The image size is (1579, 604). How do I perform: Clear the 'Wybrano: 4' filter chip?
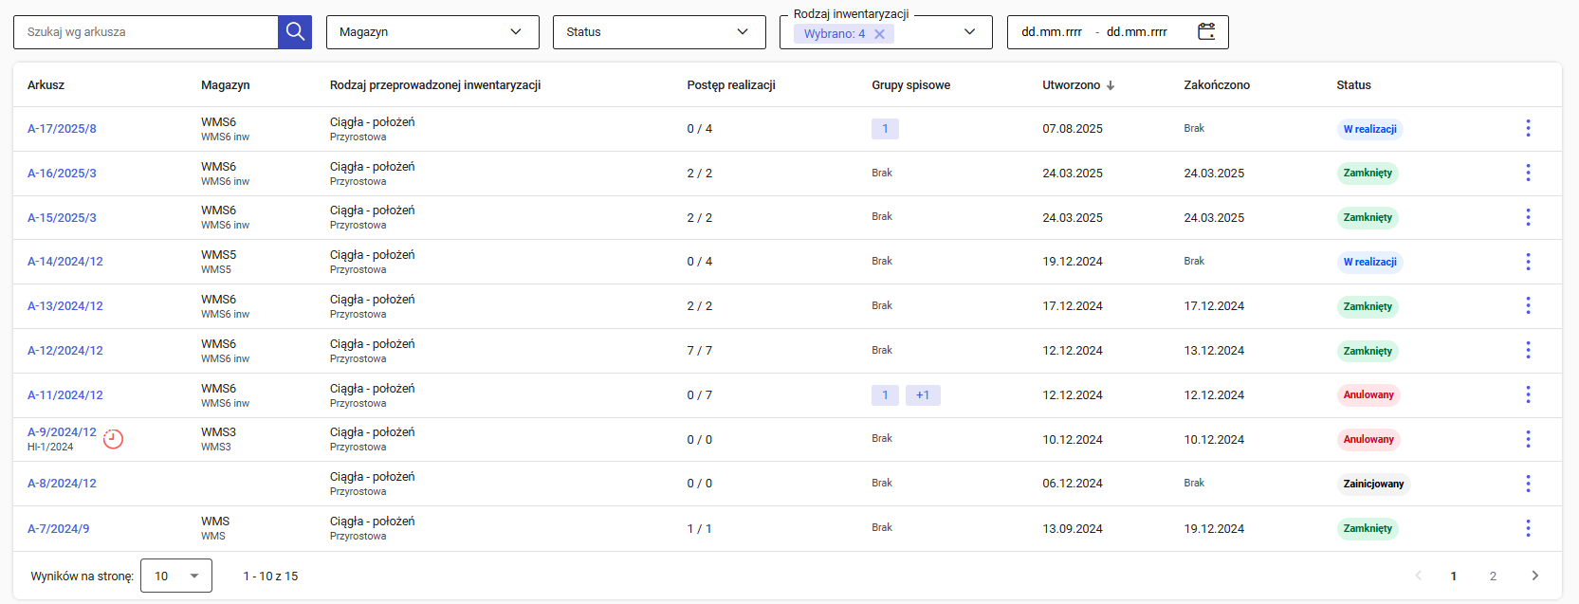coord(880,34)
